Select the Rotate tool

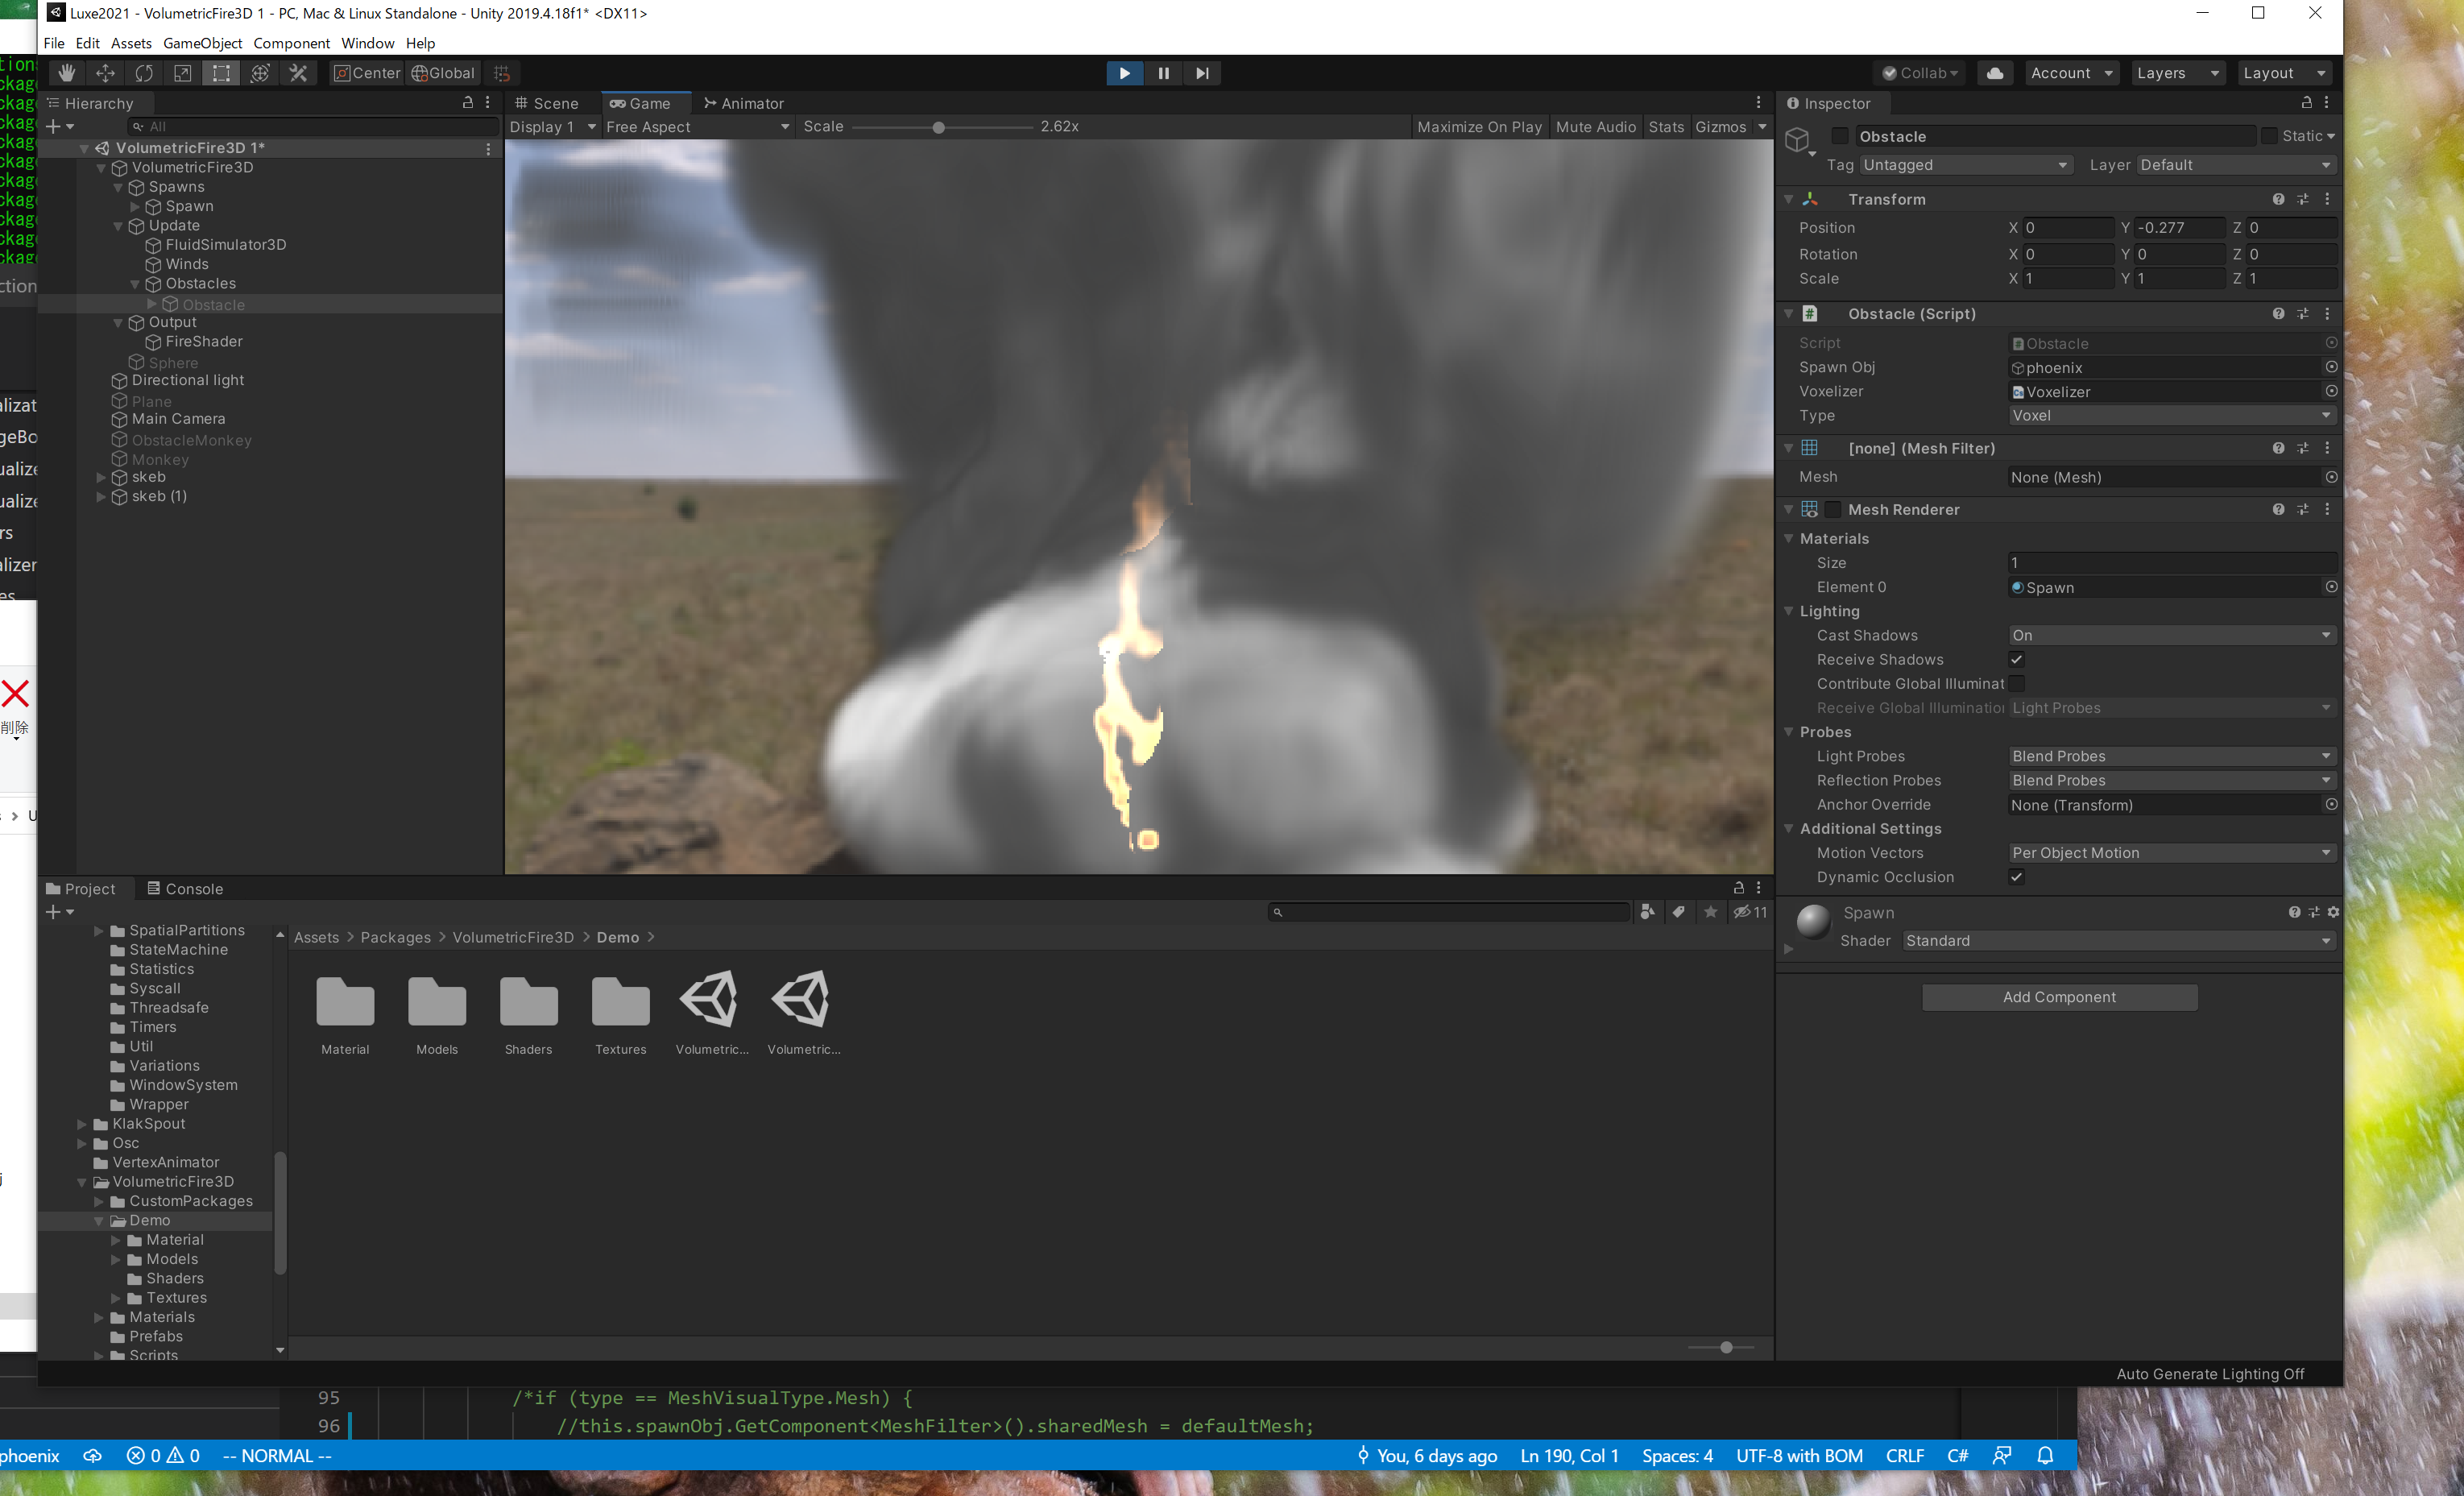(144, 73)
